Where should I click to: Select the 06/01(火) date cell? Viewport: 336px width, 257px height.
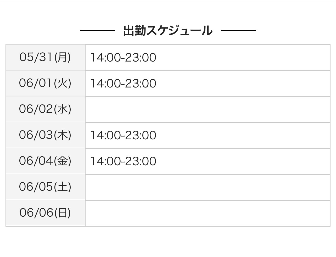pos(45,83)
